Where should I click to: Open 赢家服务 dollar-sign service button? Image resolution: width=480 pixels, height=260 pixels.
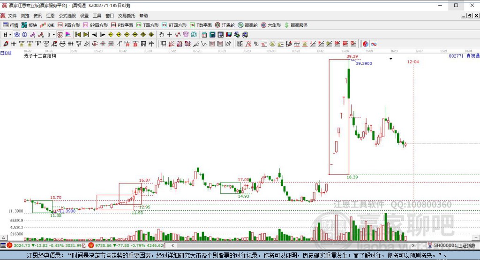296,25
